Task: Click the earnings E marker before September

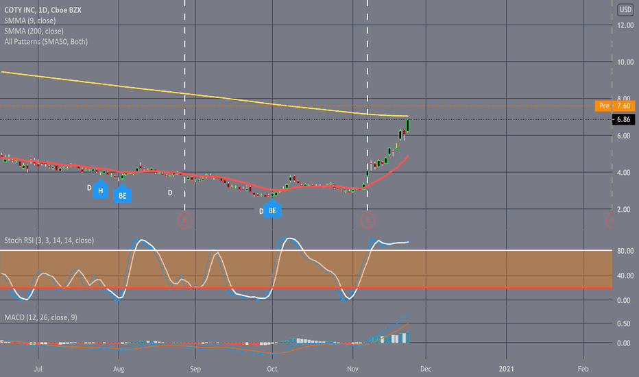Action: pos(185,221)
